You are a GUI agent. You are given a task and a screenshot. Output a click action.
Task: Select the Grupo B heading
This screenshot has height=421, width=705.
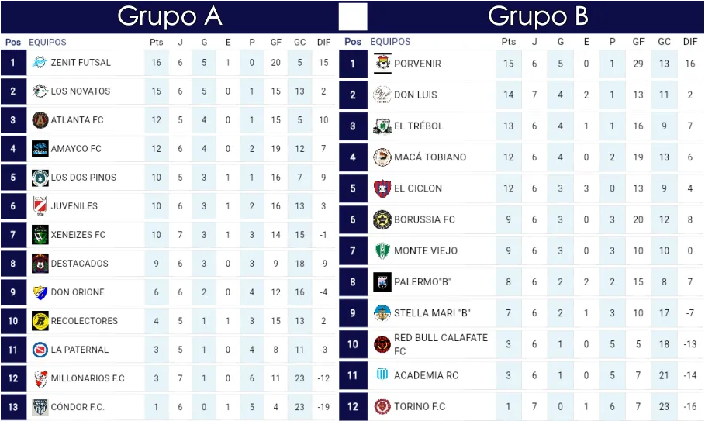click(537, 16)
